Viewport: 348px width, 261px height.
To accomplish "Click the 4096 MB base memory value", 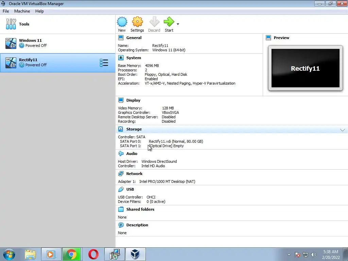I will coord(152,66).
